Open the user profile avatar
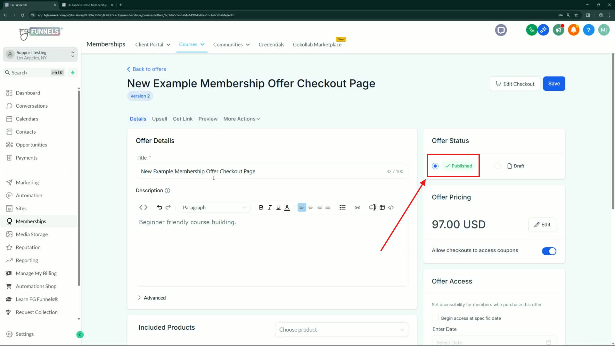This screenshot has height=346, width=615. pyautogui.click(x=603, y=30)
